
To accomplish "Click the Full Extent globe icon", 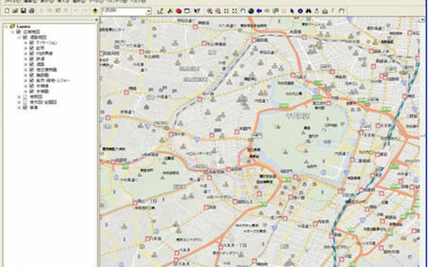I will point(251,11).
